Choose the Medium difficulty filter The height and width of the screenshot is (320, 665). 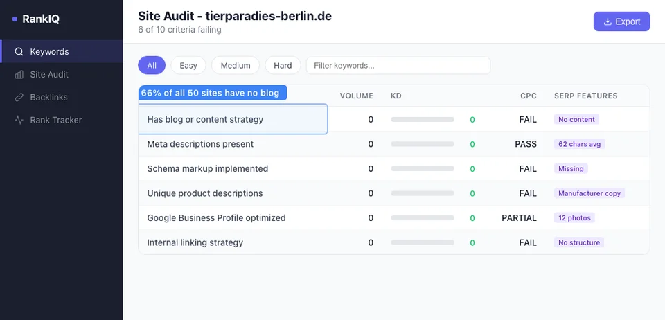[236, 65]
